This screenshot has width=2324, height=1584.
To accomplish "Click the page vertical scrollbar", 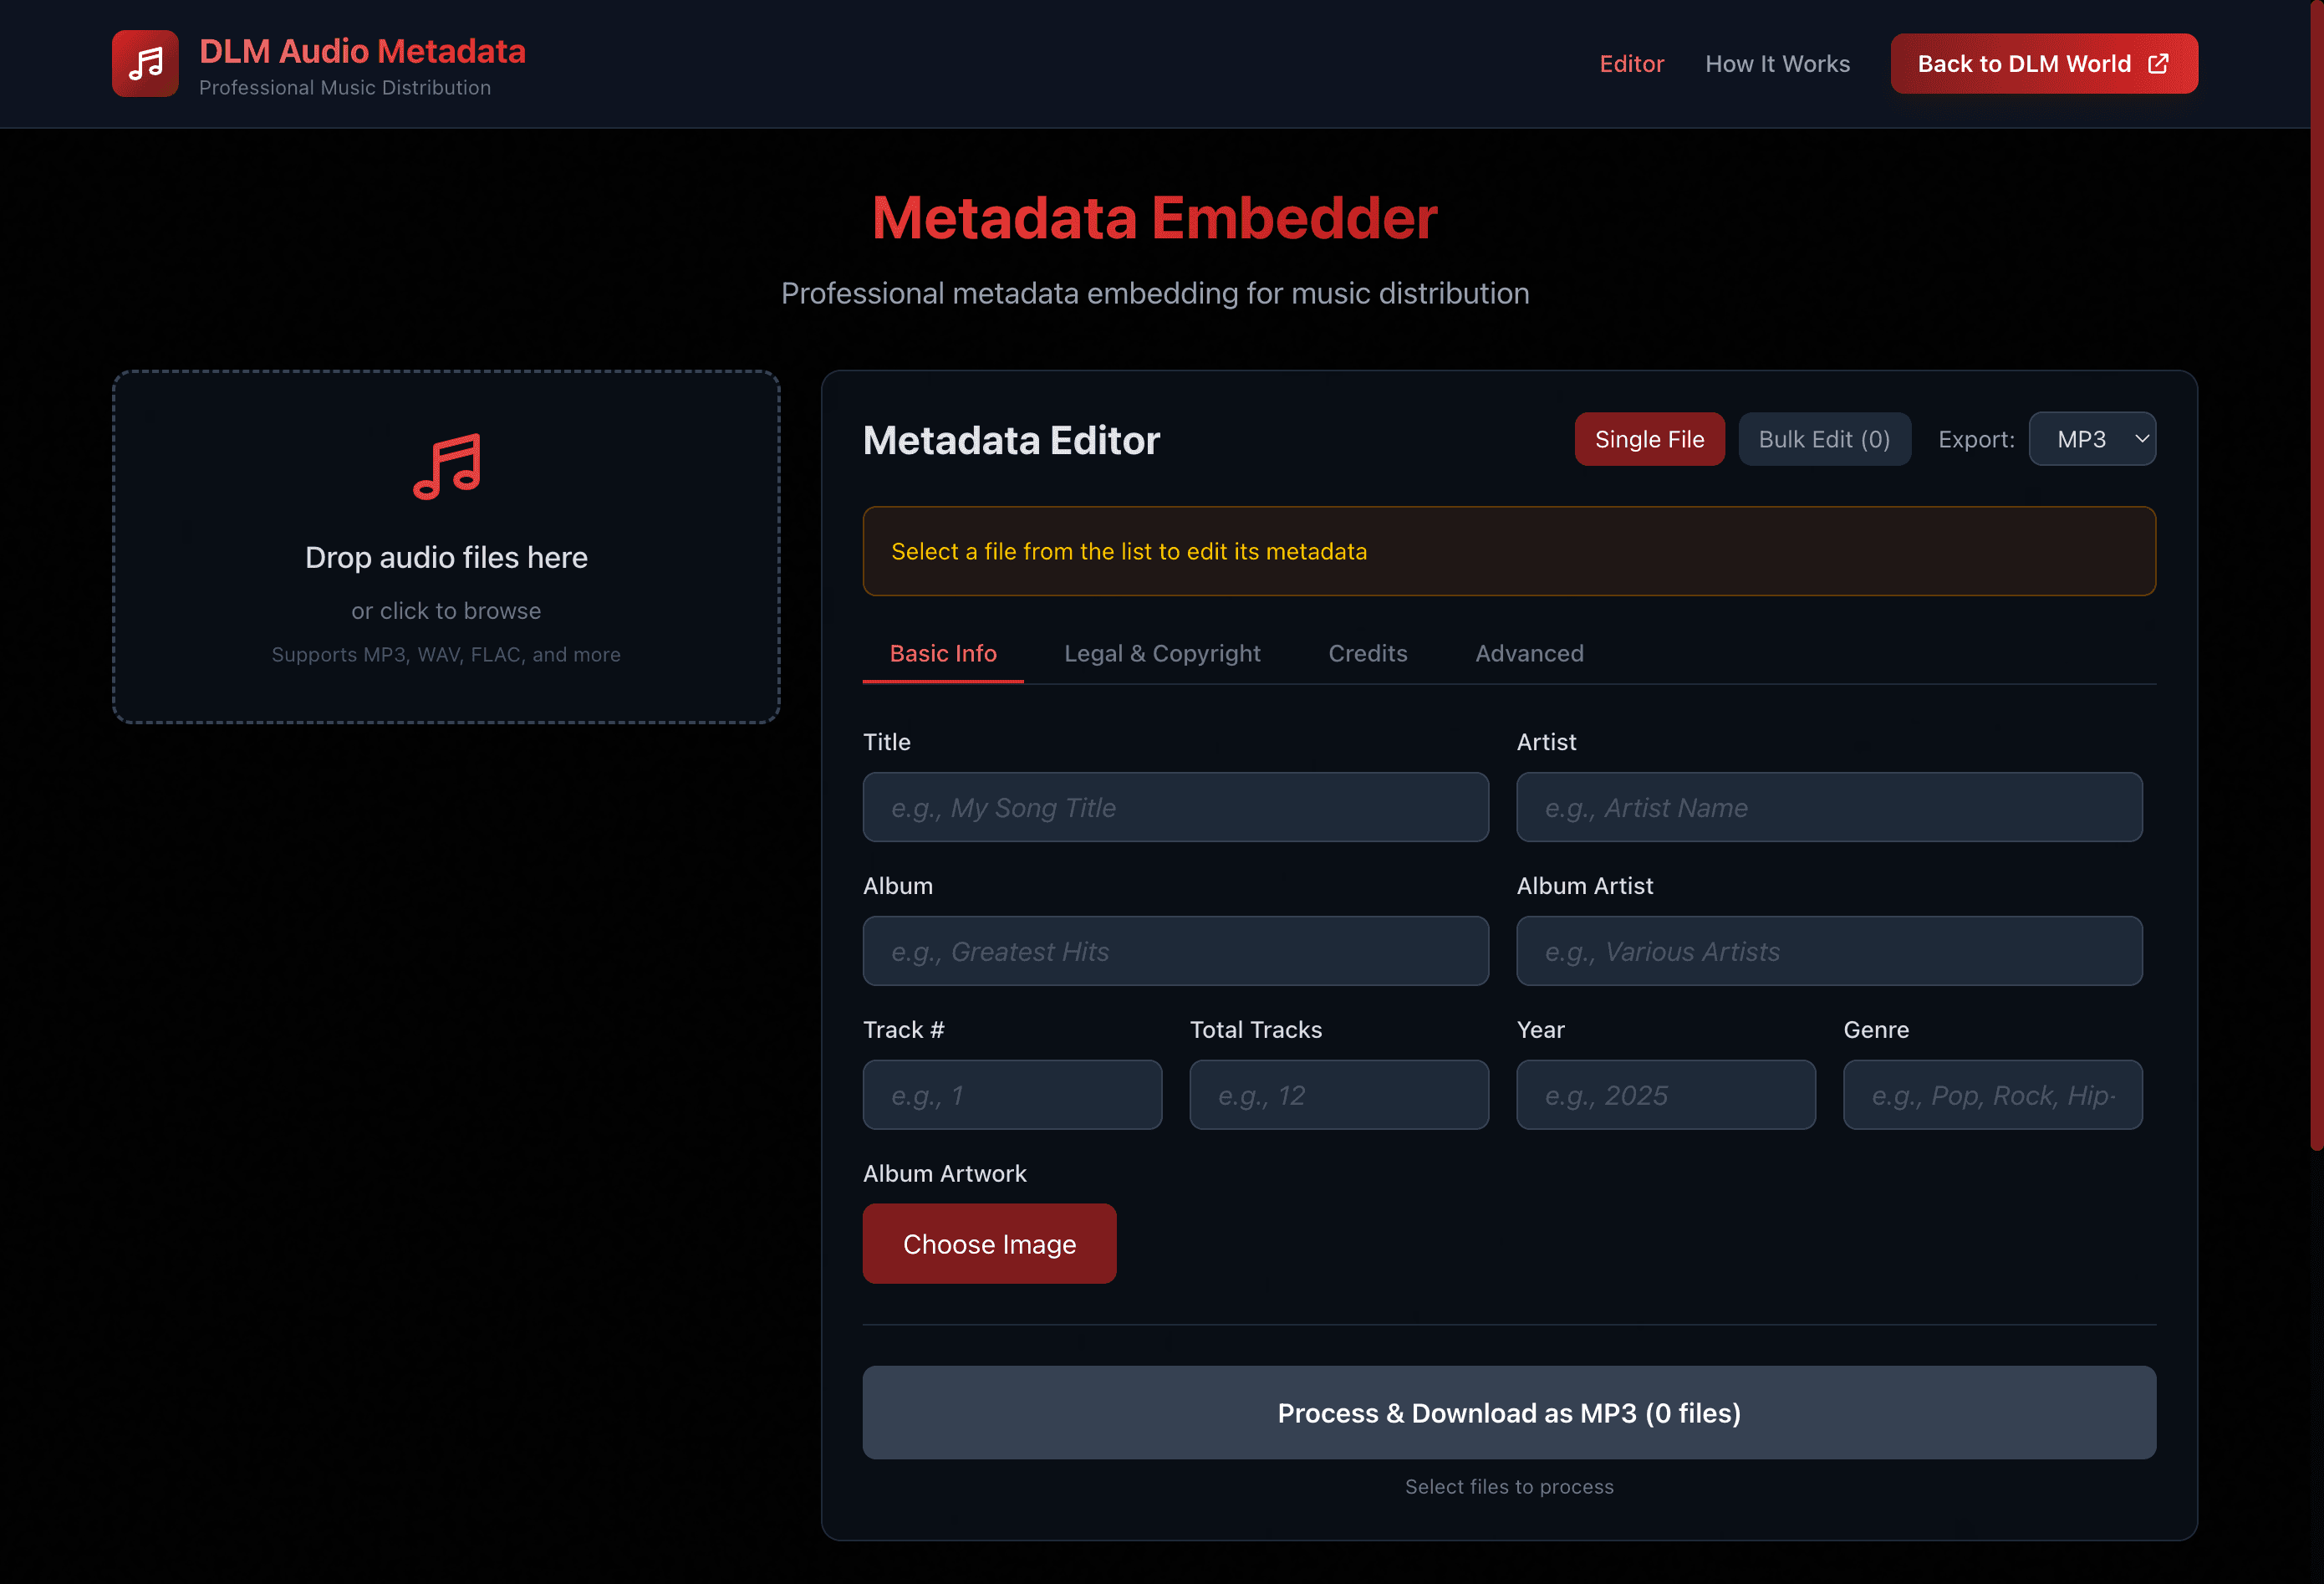I will pos(2316,575).
